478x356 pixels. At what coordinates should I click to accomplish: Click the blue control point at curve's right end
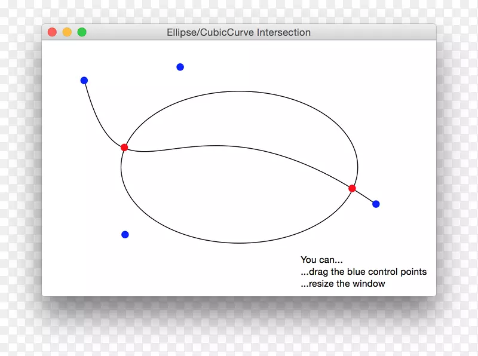click(376, 204)
